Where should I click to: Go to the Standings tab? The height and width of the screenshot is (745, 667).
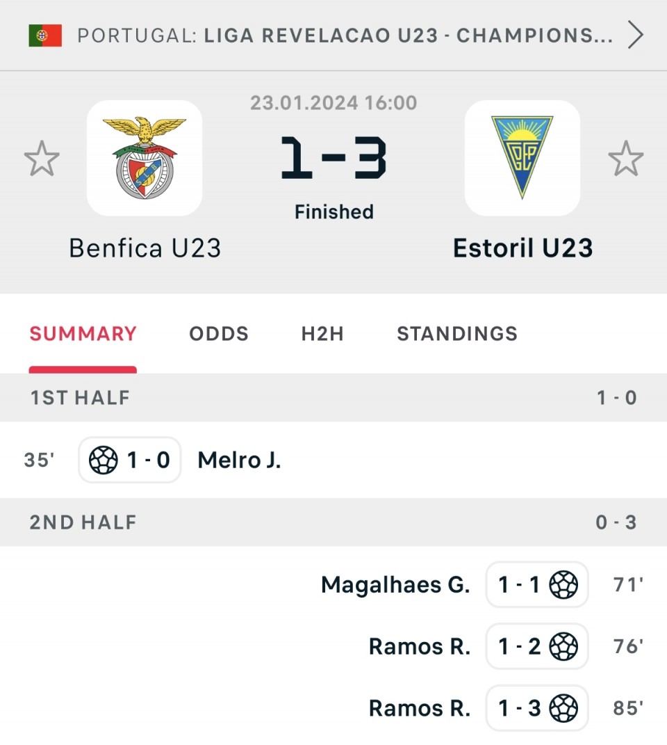(x=457, y=334)
